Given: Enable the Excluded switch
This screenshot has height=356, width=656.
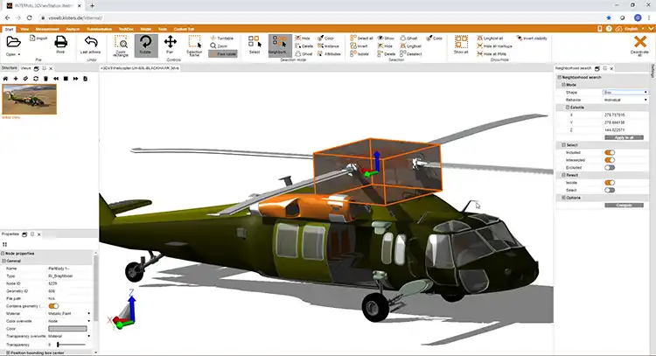Looking at the screenshot, I should tap(609, 167).
